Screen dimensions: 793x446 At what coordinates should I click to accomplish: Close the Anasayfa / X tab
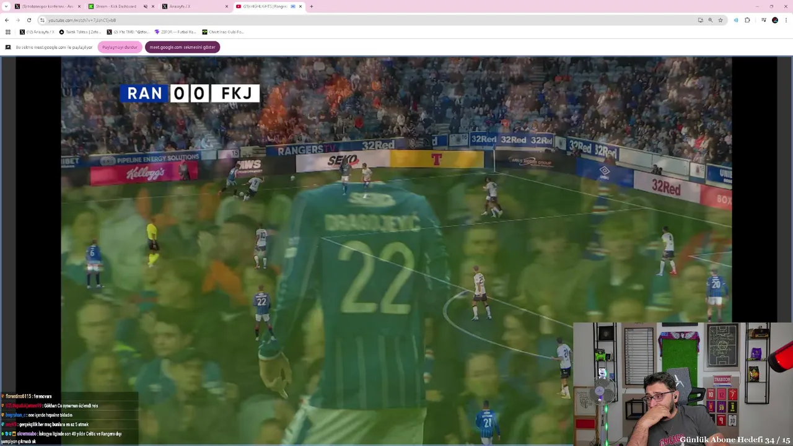[226, 6]
